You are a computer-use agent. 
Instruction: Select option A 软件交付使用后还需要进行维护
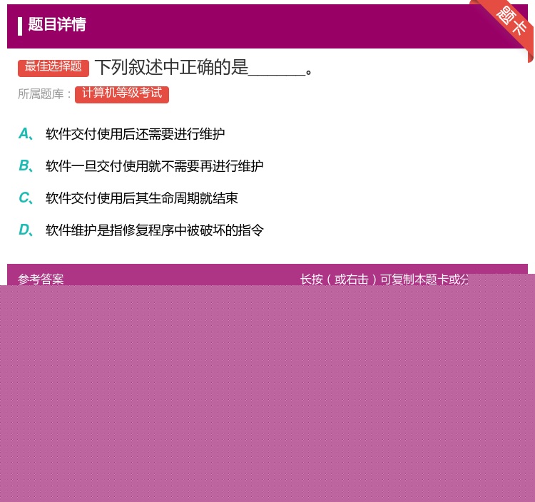121,133
